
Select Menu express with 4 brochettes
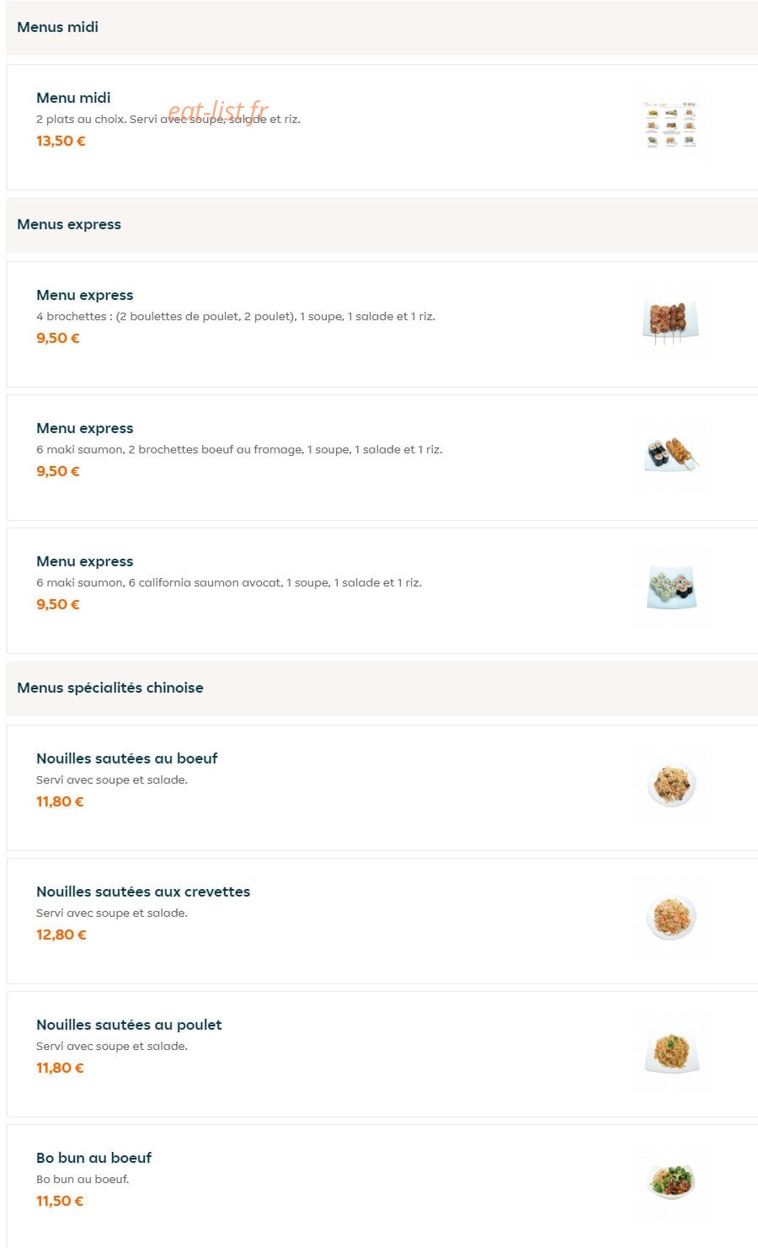382,324
